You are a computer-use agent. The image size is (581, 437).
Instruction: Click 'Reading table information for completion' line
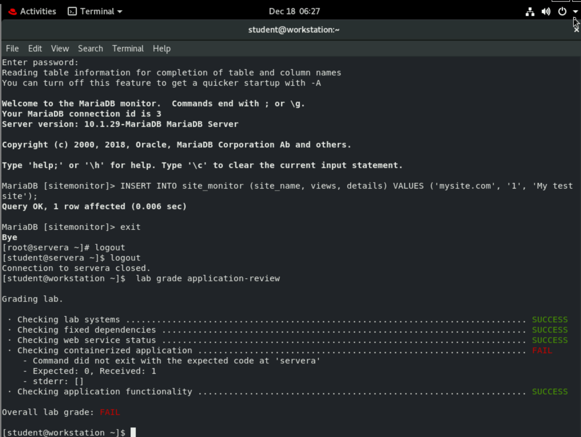[172, 73]
